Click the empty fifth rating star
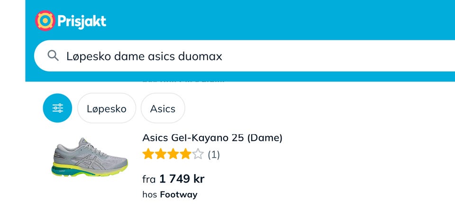The width and height of the screenshot is (455, 210). point(198,154)
